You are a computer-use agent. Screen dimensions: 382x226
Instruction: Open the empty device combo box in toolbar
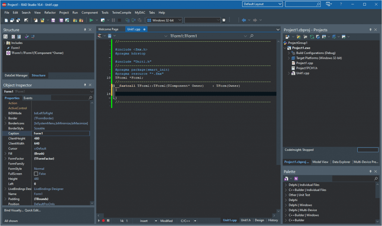point(202,20)
